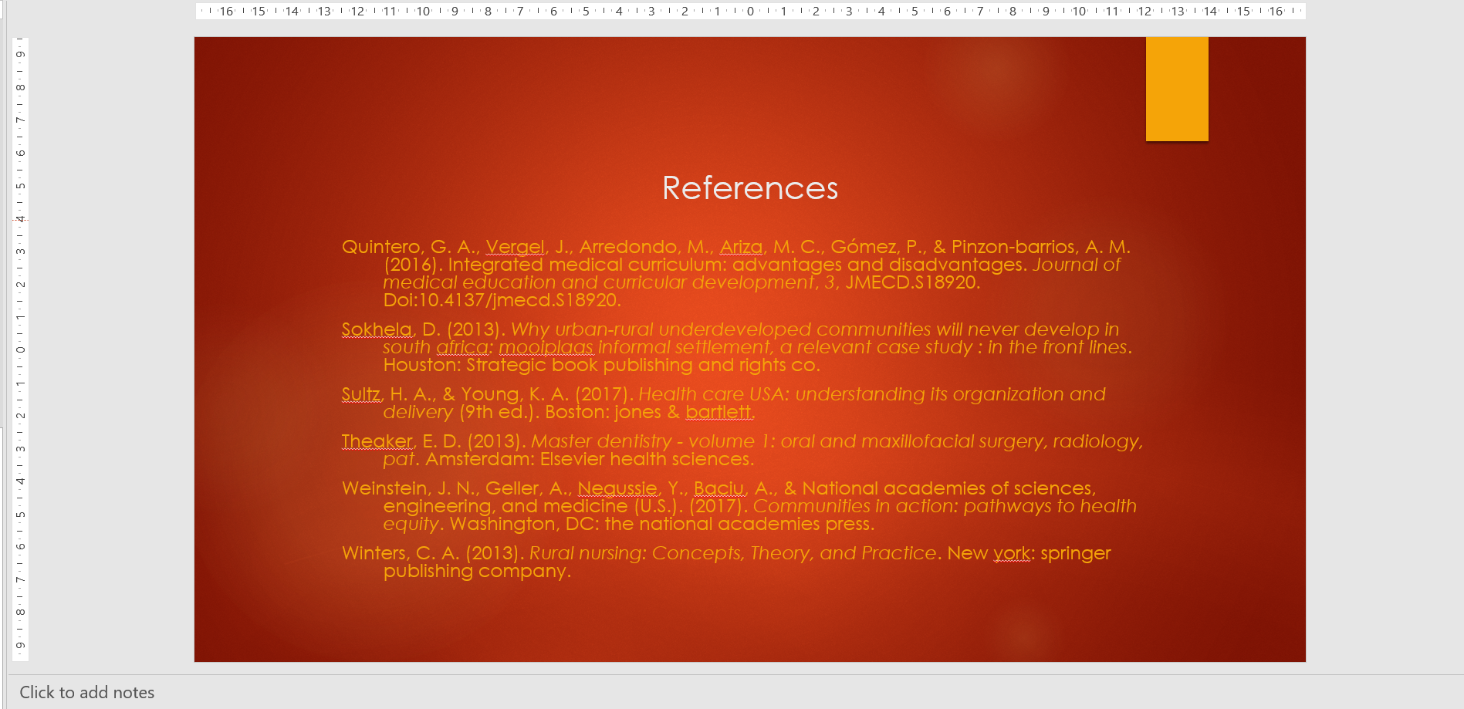The height and width of the screenshot is (709, 1464).
Task: Click the underlined name 'Vergel'
Action: pyautogui.click(x=515, y=247)
